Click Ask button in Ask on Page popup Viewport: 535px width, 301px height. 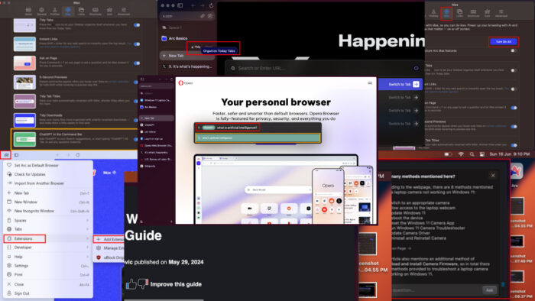click(489, 290)
